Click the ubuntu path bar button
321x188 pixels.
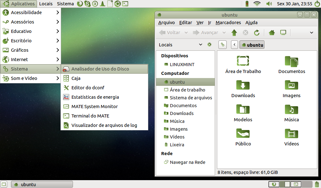[x=252, y=45]
